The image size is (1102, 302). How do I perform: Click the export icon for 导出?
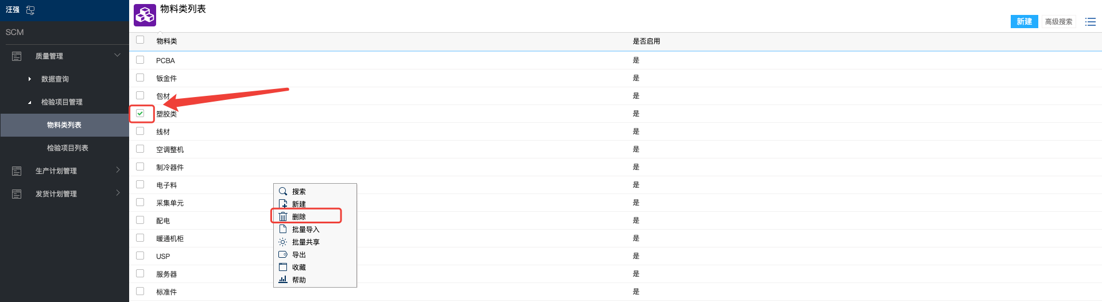click(283, 254)
